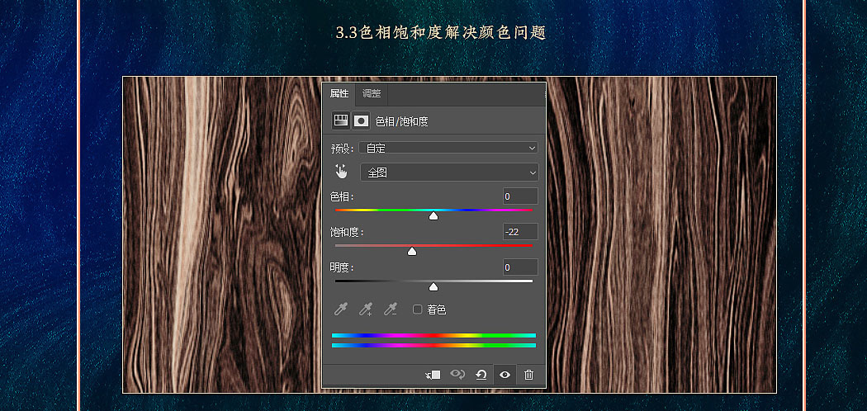Open the 预设 preset dropdown
This screenshot has width=867, height=411.
tap(448, 148)
